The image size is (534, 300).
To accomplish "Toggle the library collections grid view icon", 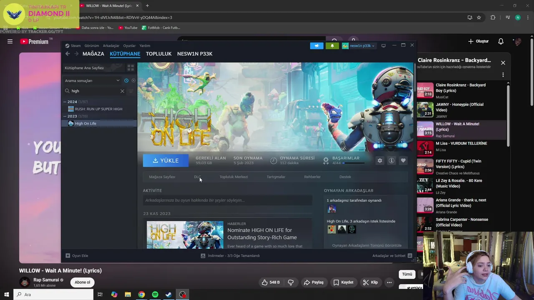I will coord(131,67).
